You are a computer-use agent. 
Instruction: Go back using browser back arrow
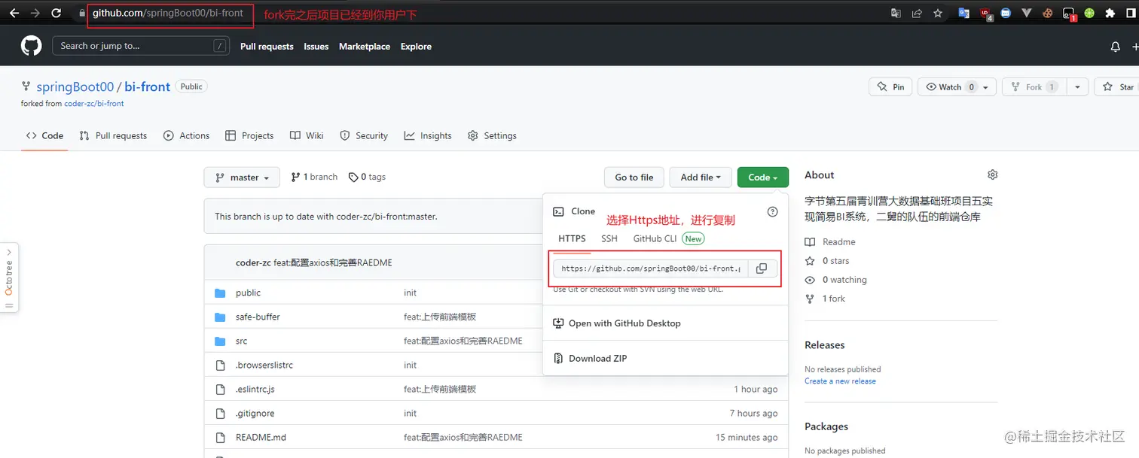point(14,13)
